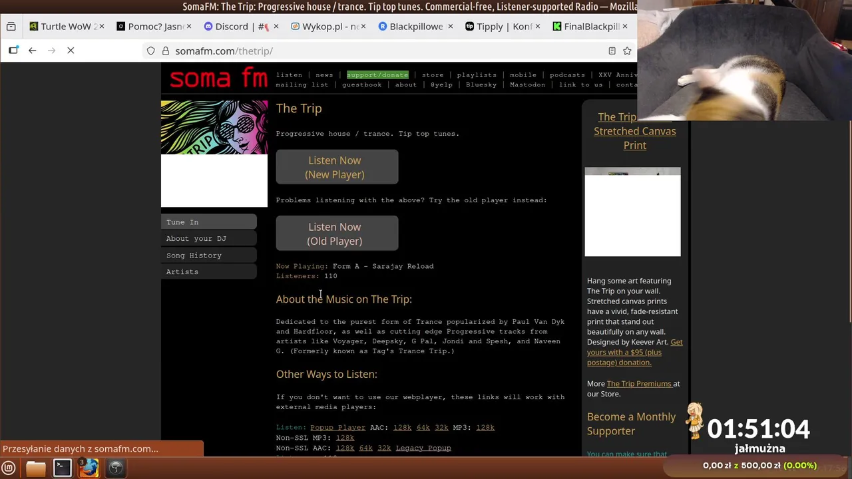The height and width of the screenshot is (479, 852).
Task: Open the about link in header
Action: coord(406,84)
